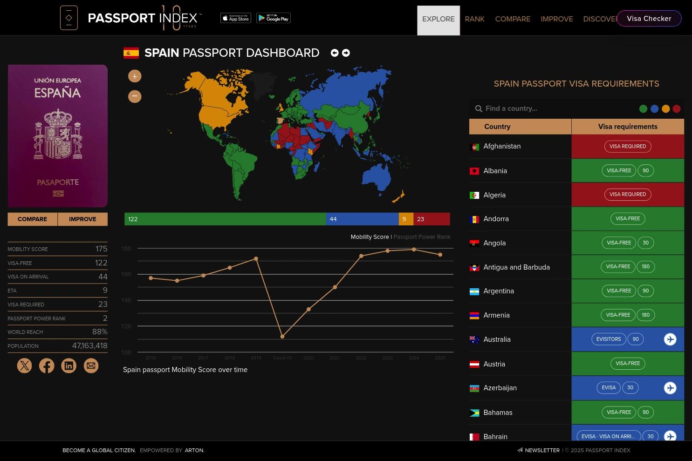Click the Newsletter link in footer
The width and height of the screenshot is (692, 461).
click(x=542, y=450)
